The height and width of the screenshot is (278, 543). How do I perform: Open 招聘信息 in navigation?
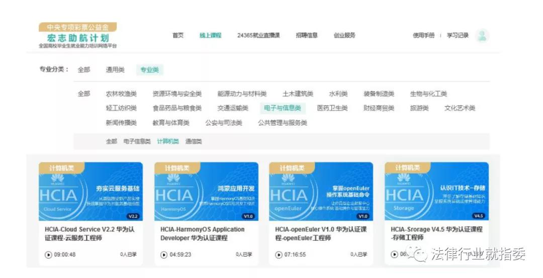point(307,35)
